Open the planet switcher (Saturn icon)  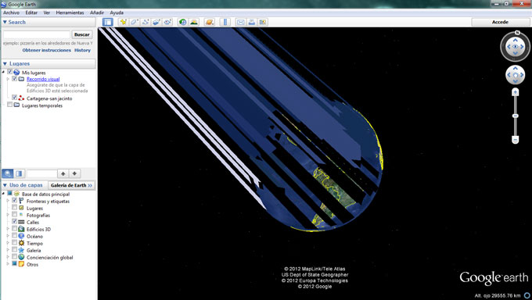point(210,22)
